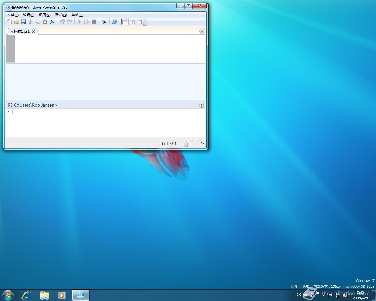Maximize the script pane layout icon
Image resolution: width=376 pixels, height=301 pixels.
(139, 22)
